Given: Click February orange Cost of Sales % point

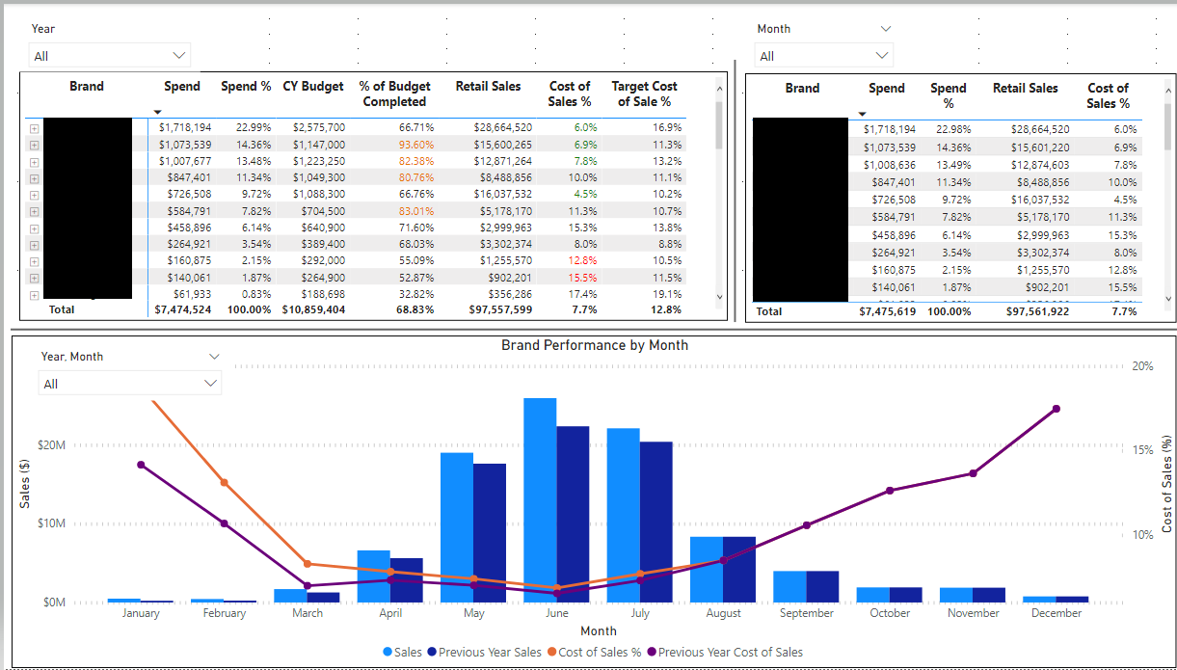Looking at the screenshot, I should click(225, 482).
